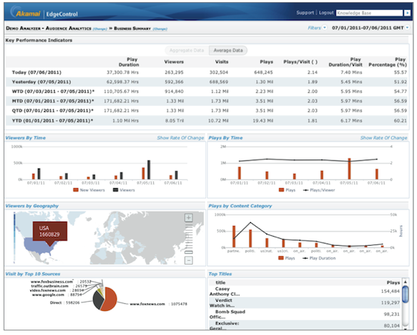This screenshot has height=335, width=417.
Task: Expand the date range dropdown arrow
Action: pyautogui.click(x=407, y=27)
